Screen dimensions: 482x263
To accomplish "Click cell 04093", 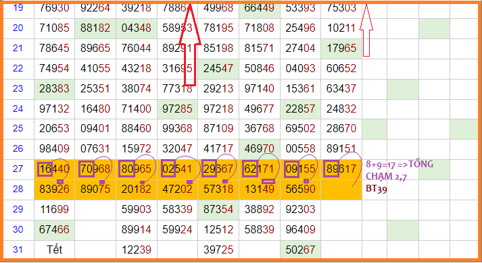I will pyautogui.click(x=300, y=68).
